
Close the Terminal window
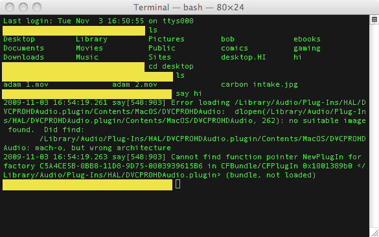[10, 7]
